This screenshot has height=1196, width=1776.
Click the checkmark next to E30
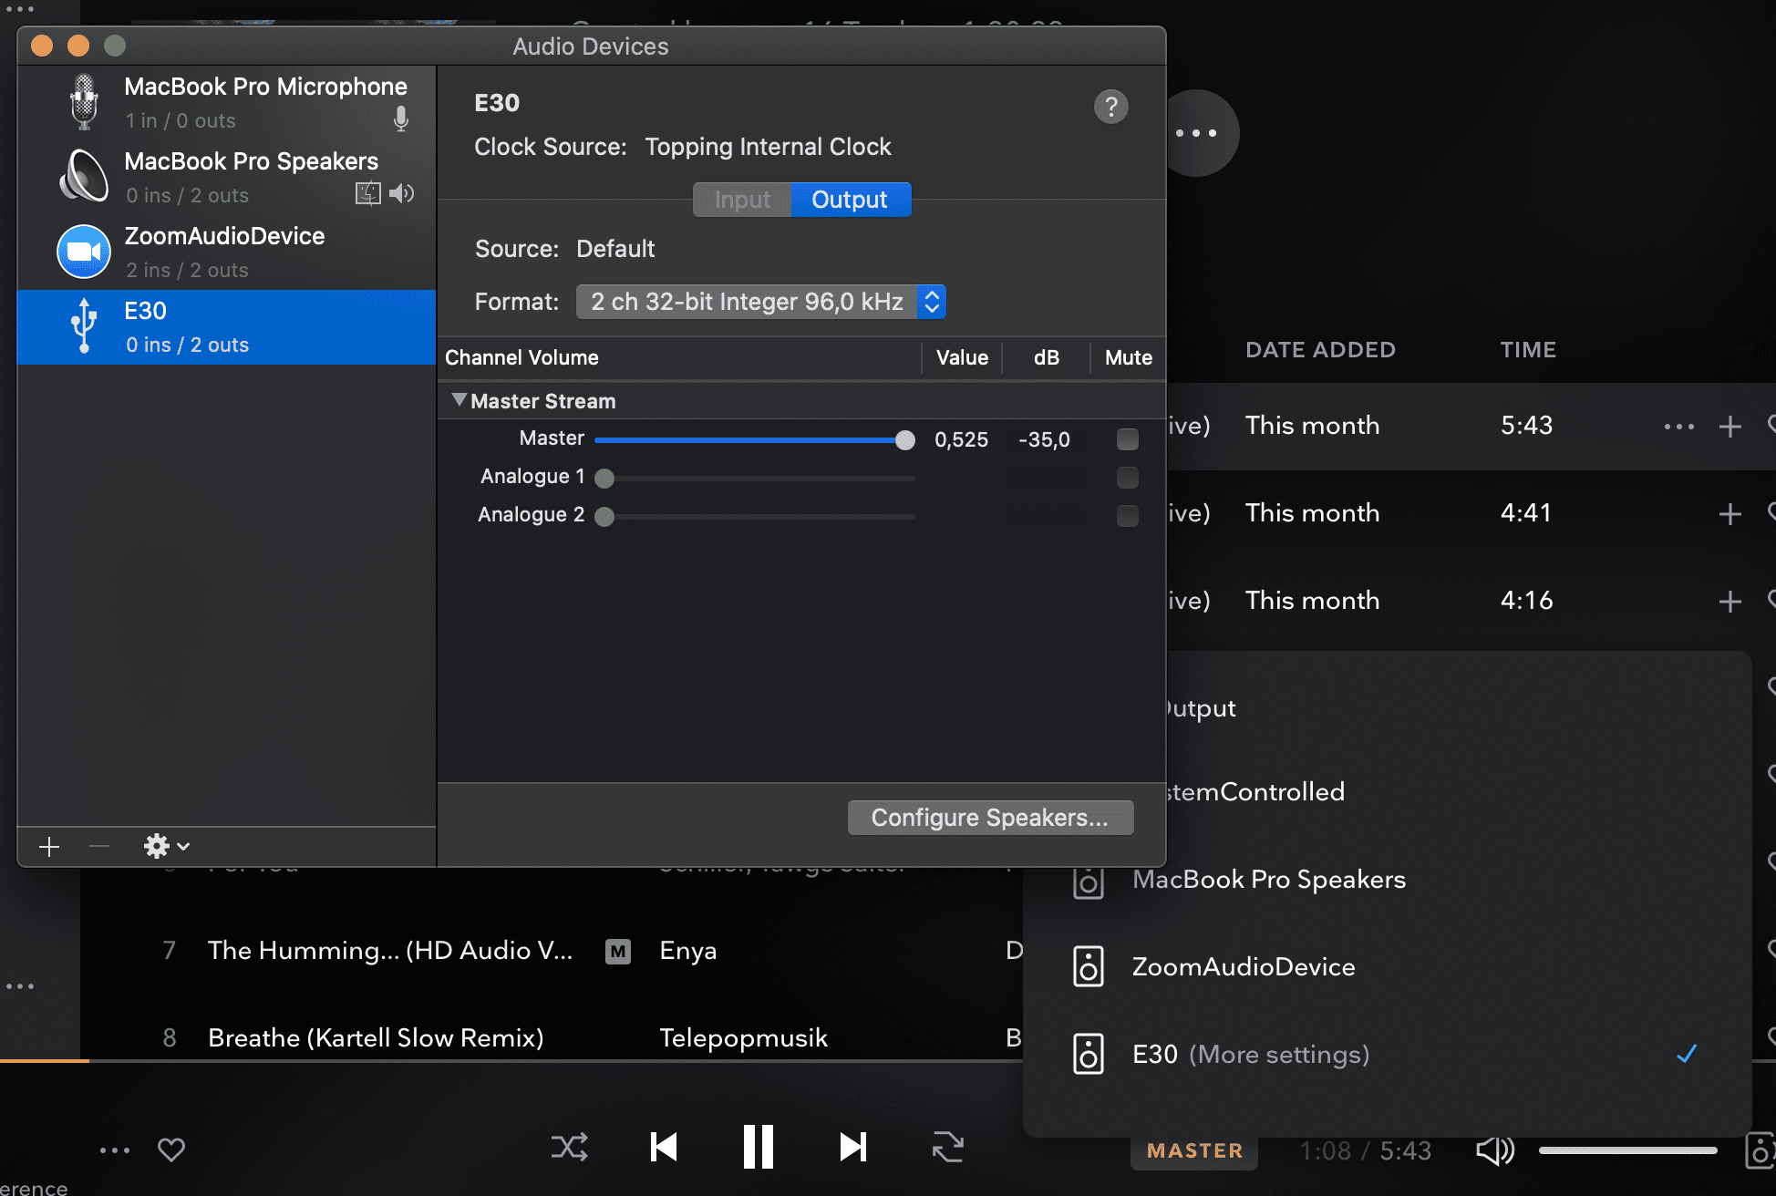(x=1687, y=1054)
